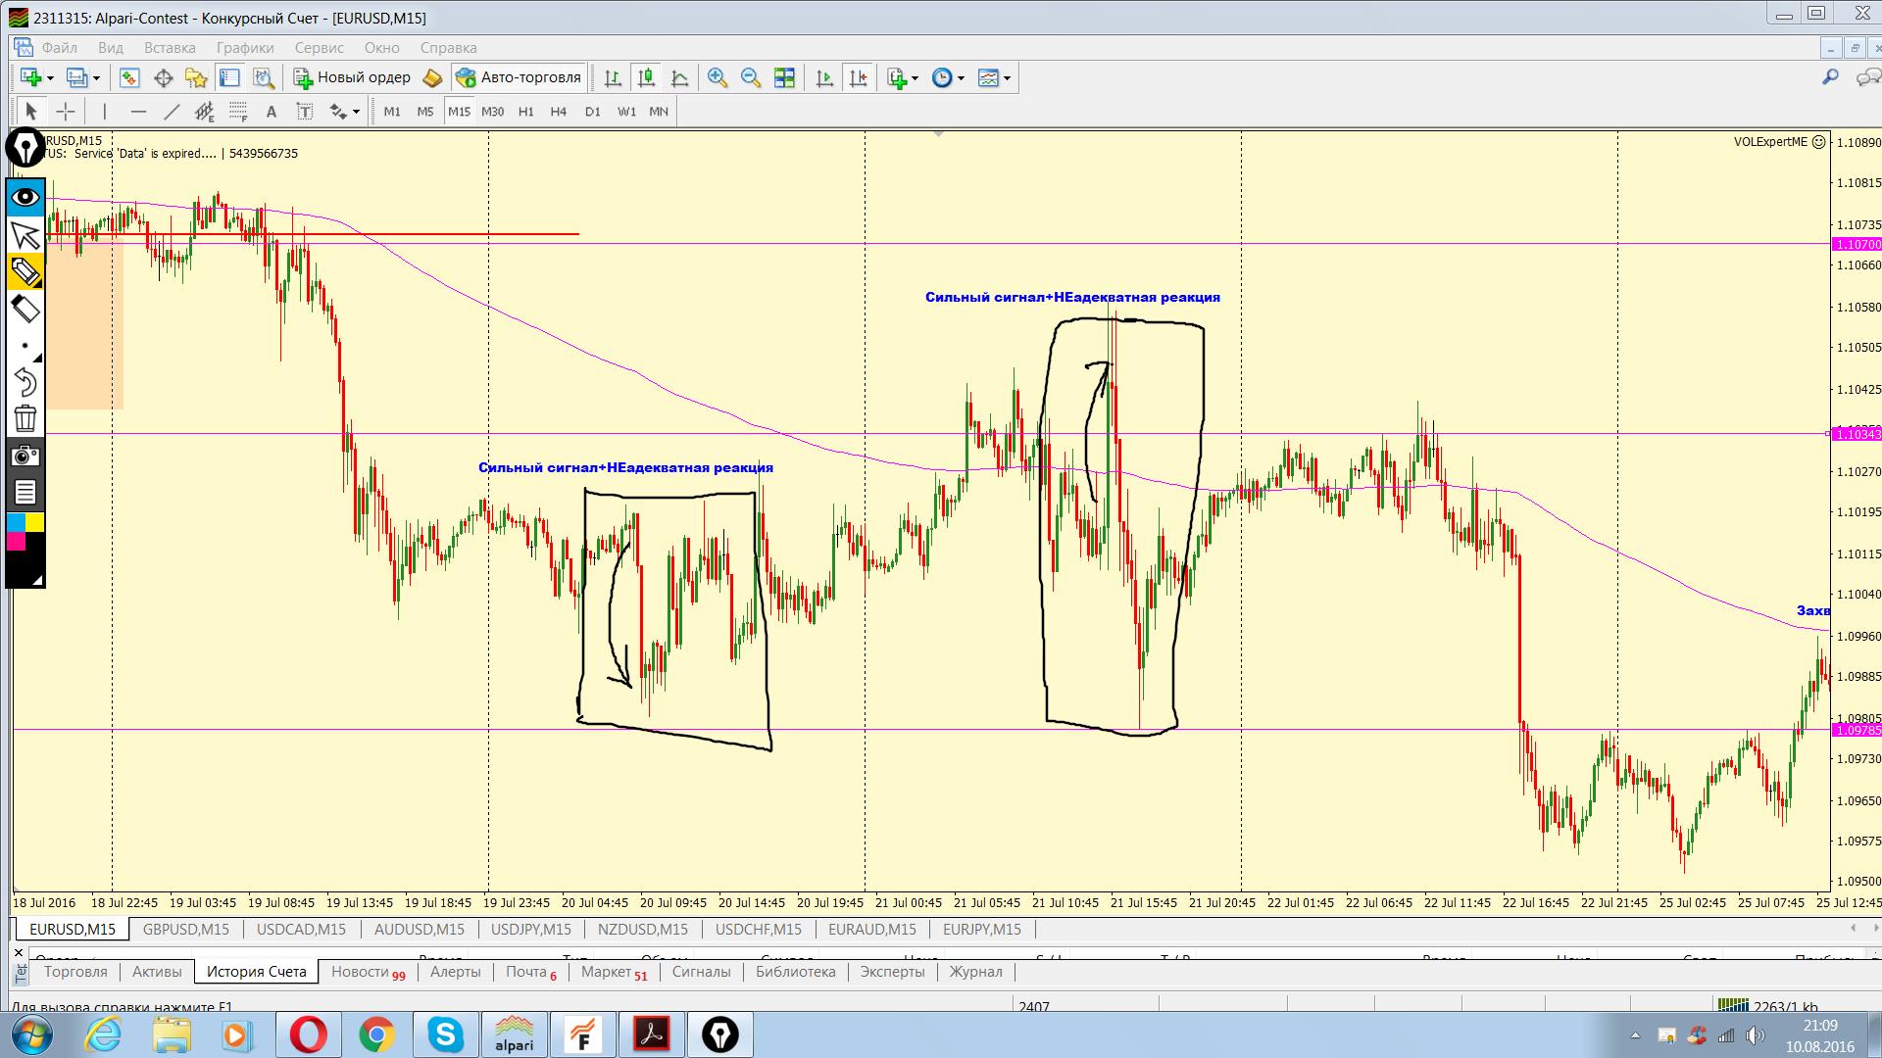Image resolution: width=1882 pixels, height=1058 pixels.
Task: Click the Новый ордер button
Action: click(x=353, y=77)
